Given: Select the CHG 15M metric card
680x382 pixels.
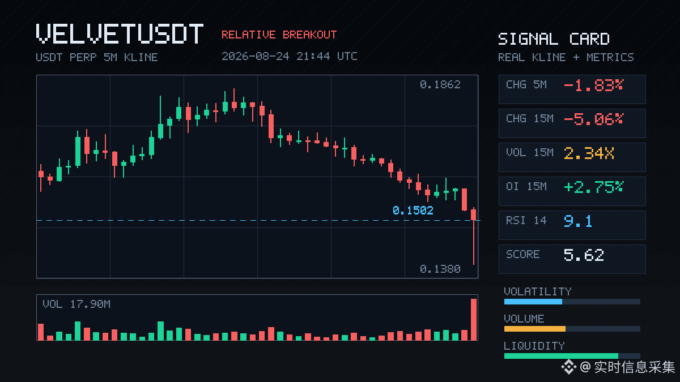Looking at the screenshot, I should (x=572, y=123).
